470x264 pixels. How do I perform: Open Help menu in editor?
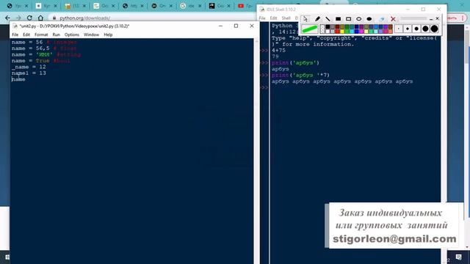click(108, 34)
